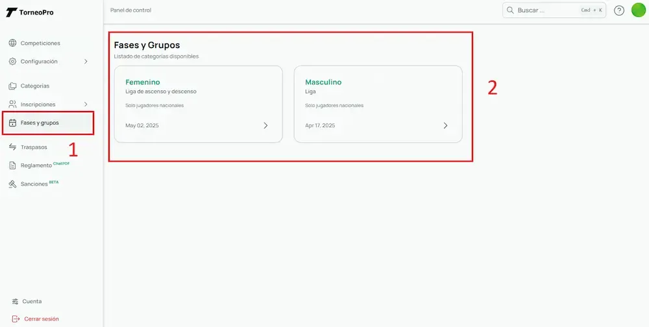This screenshot has height=327, width=649.
Task: Click the Reglamento document icon
Action: (x=13, y=165)
